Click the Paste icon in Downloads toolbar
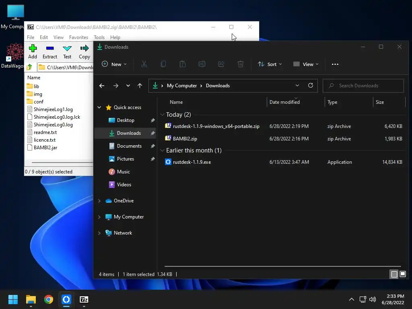Image resolution: width=412 pixels, height=309 pixels. tap(183, 64)
